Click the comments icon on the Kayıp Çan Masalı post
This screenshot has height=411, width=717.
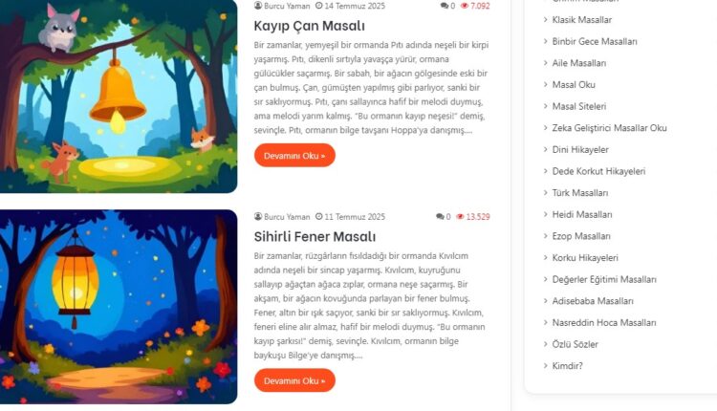(x=445, y=6)
